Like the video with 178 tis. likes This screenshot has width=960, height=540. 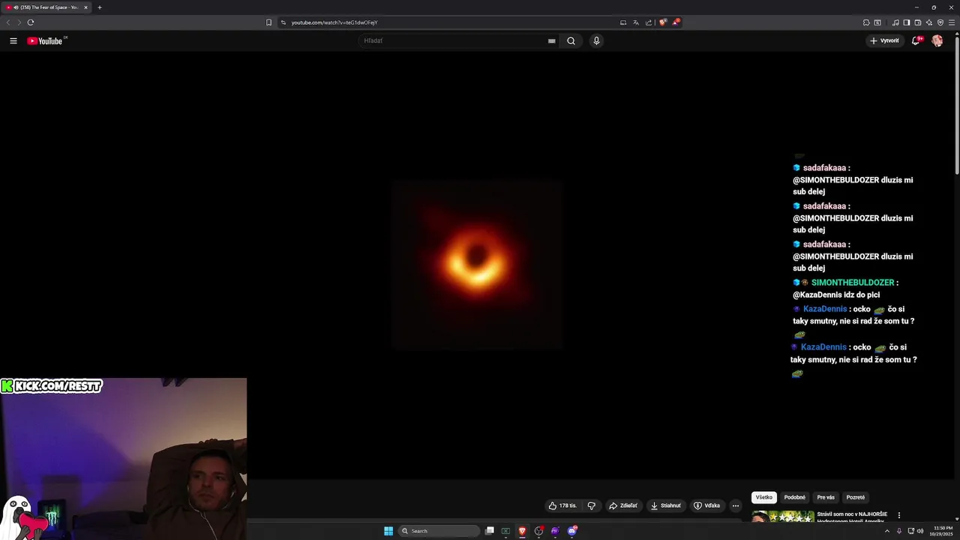coord(563,505)
